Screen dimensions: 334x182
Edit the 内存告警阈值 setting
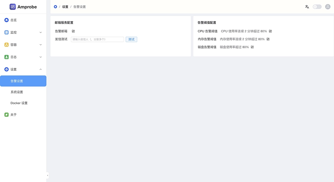[x=268, y=39]
